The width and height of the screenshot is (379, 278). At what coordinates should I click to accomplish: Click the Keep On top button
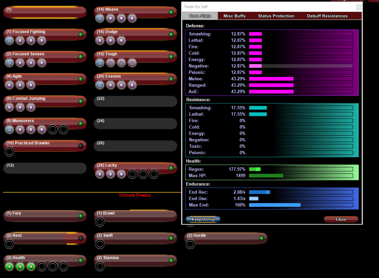click(x=203, y=219)
